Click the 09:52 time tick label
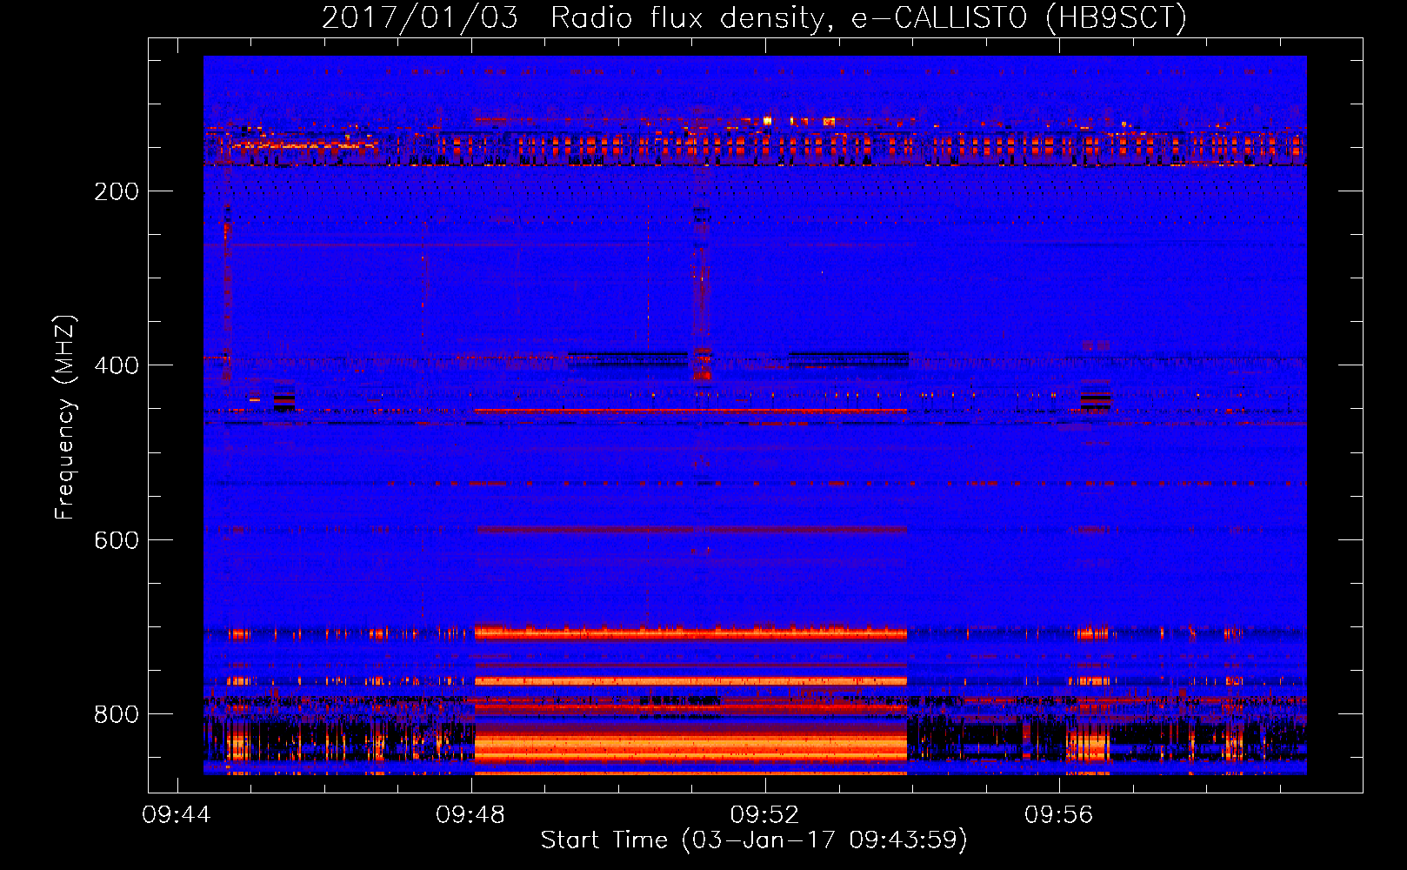Viewport: 1407px width, 870px height. point(764,814)
